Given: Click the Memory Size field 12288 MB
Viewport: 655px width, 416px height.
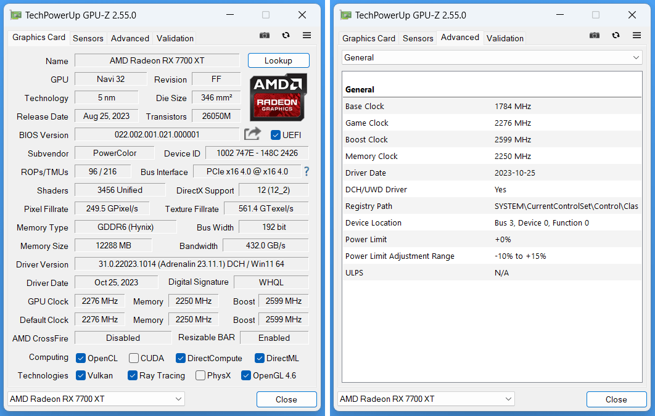Looking at the screenshot, I should coord(113,245).
